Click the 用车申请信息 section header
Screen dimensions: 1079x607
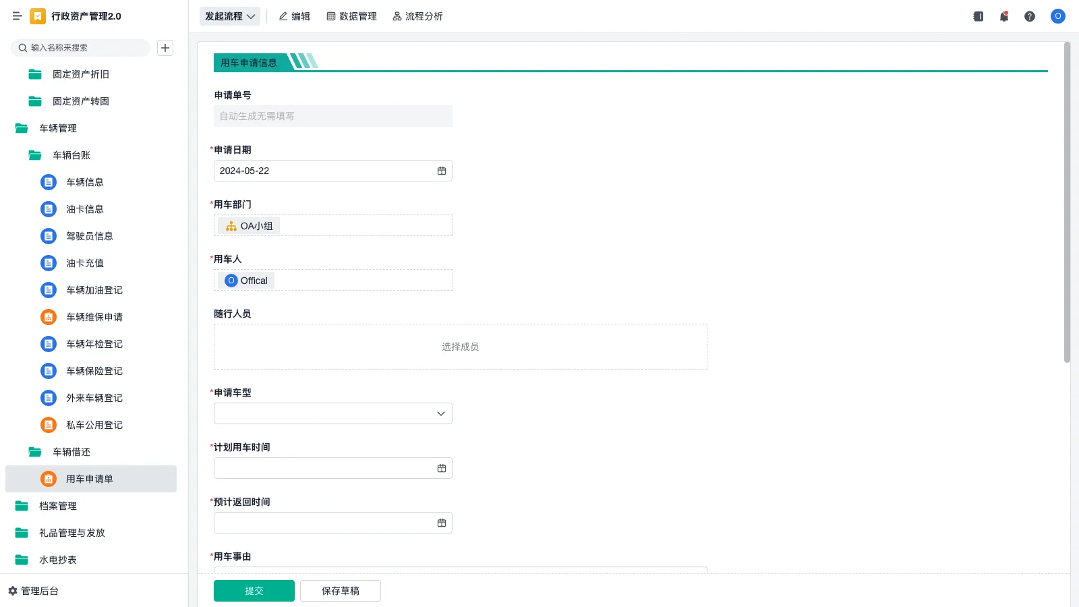[249, 62]
